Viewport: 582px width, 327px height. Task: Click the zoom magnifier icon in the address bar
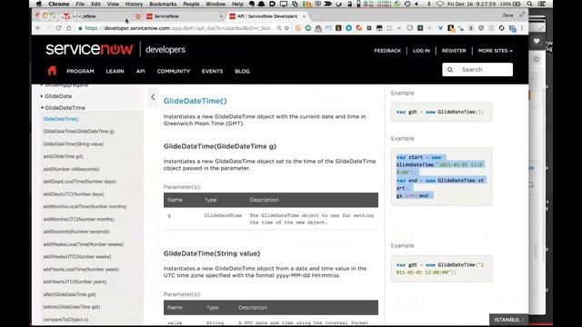[x=279, y=28]
